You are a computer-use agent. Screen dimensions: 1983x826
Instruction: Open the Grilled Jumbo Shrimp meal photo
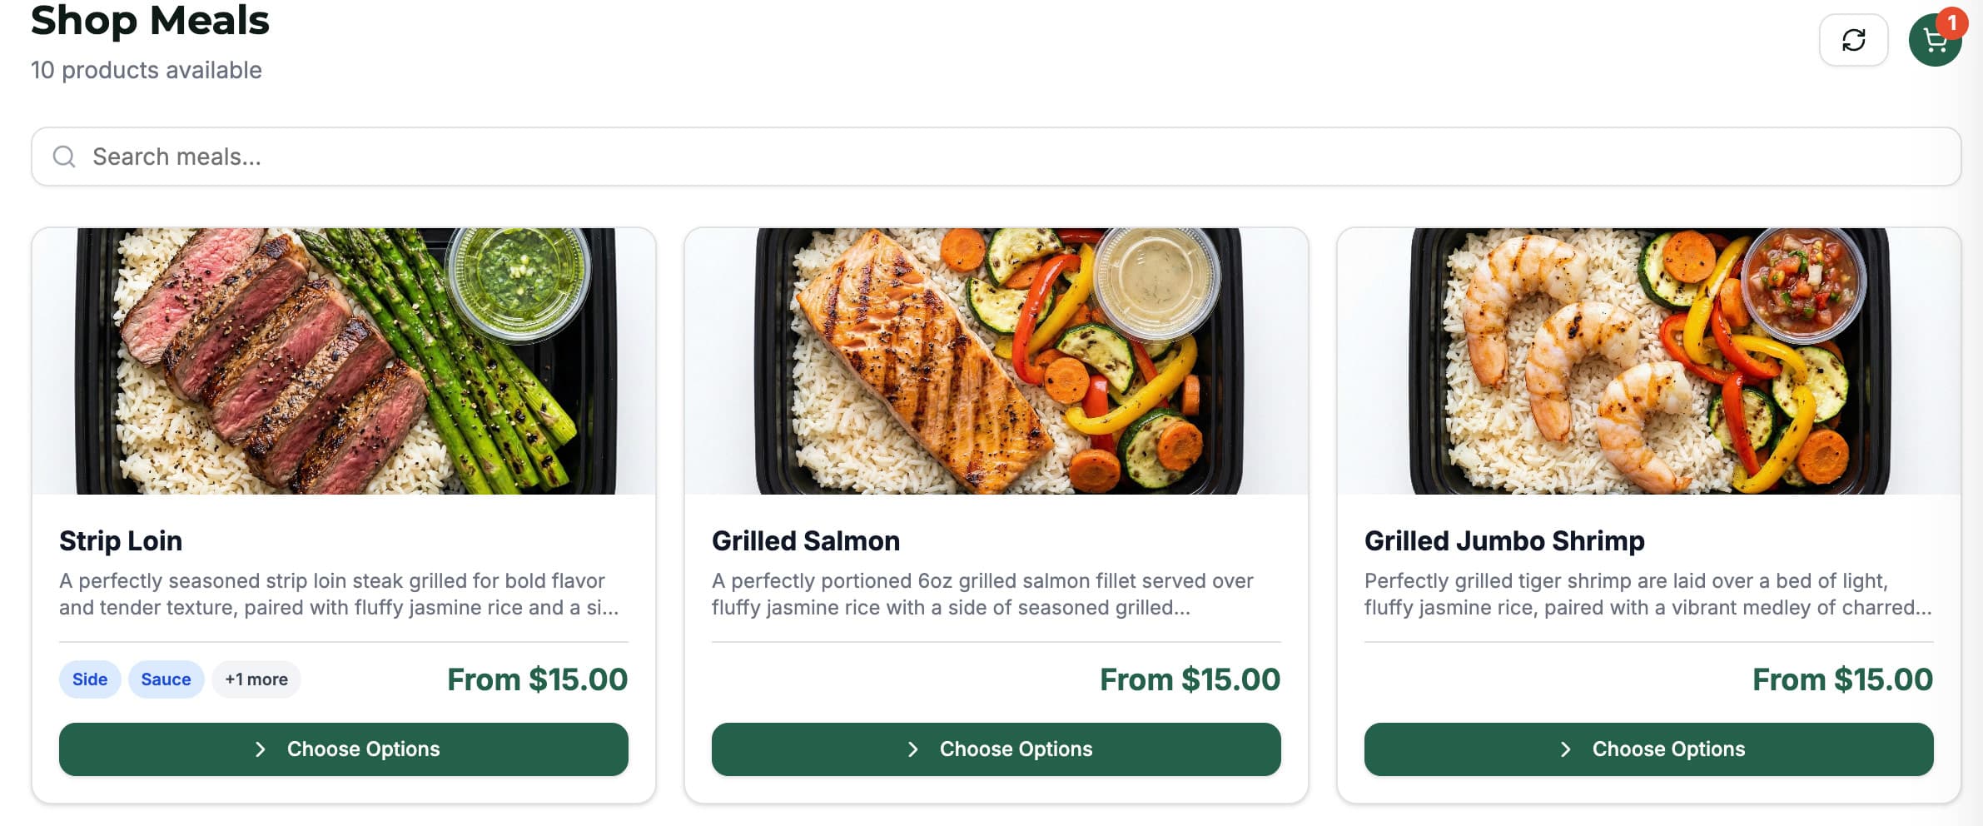point(1649,361)
